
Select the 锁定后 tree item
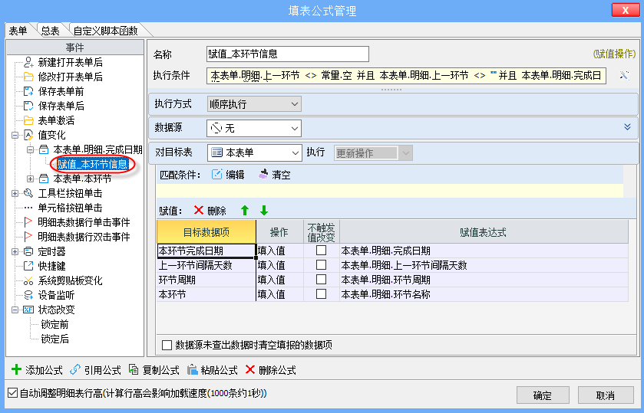[x=54, y=339]
